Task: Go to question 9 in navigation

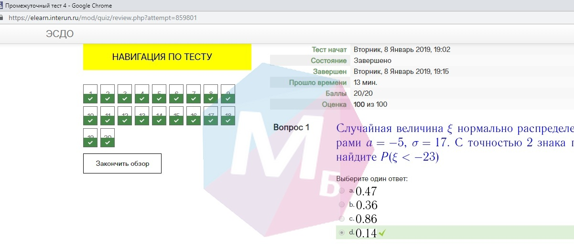Action: point(228,94)
